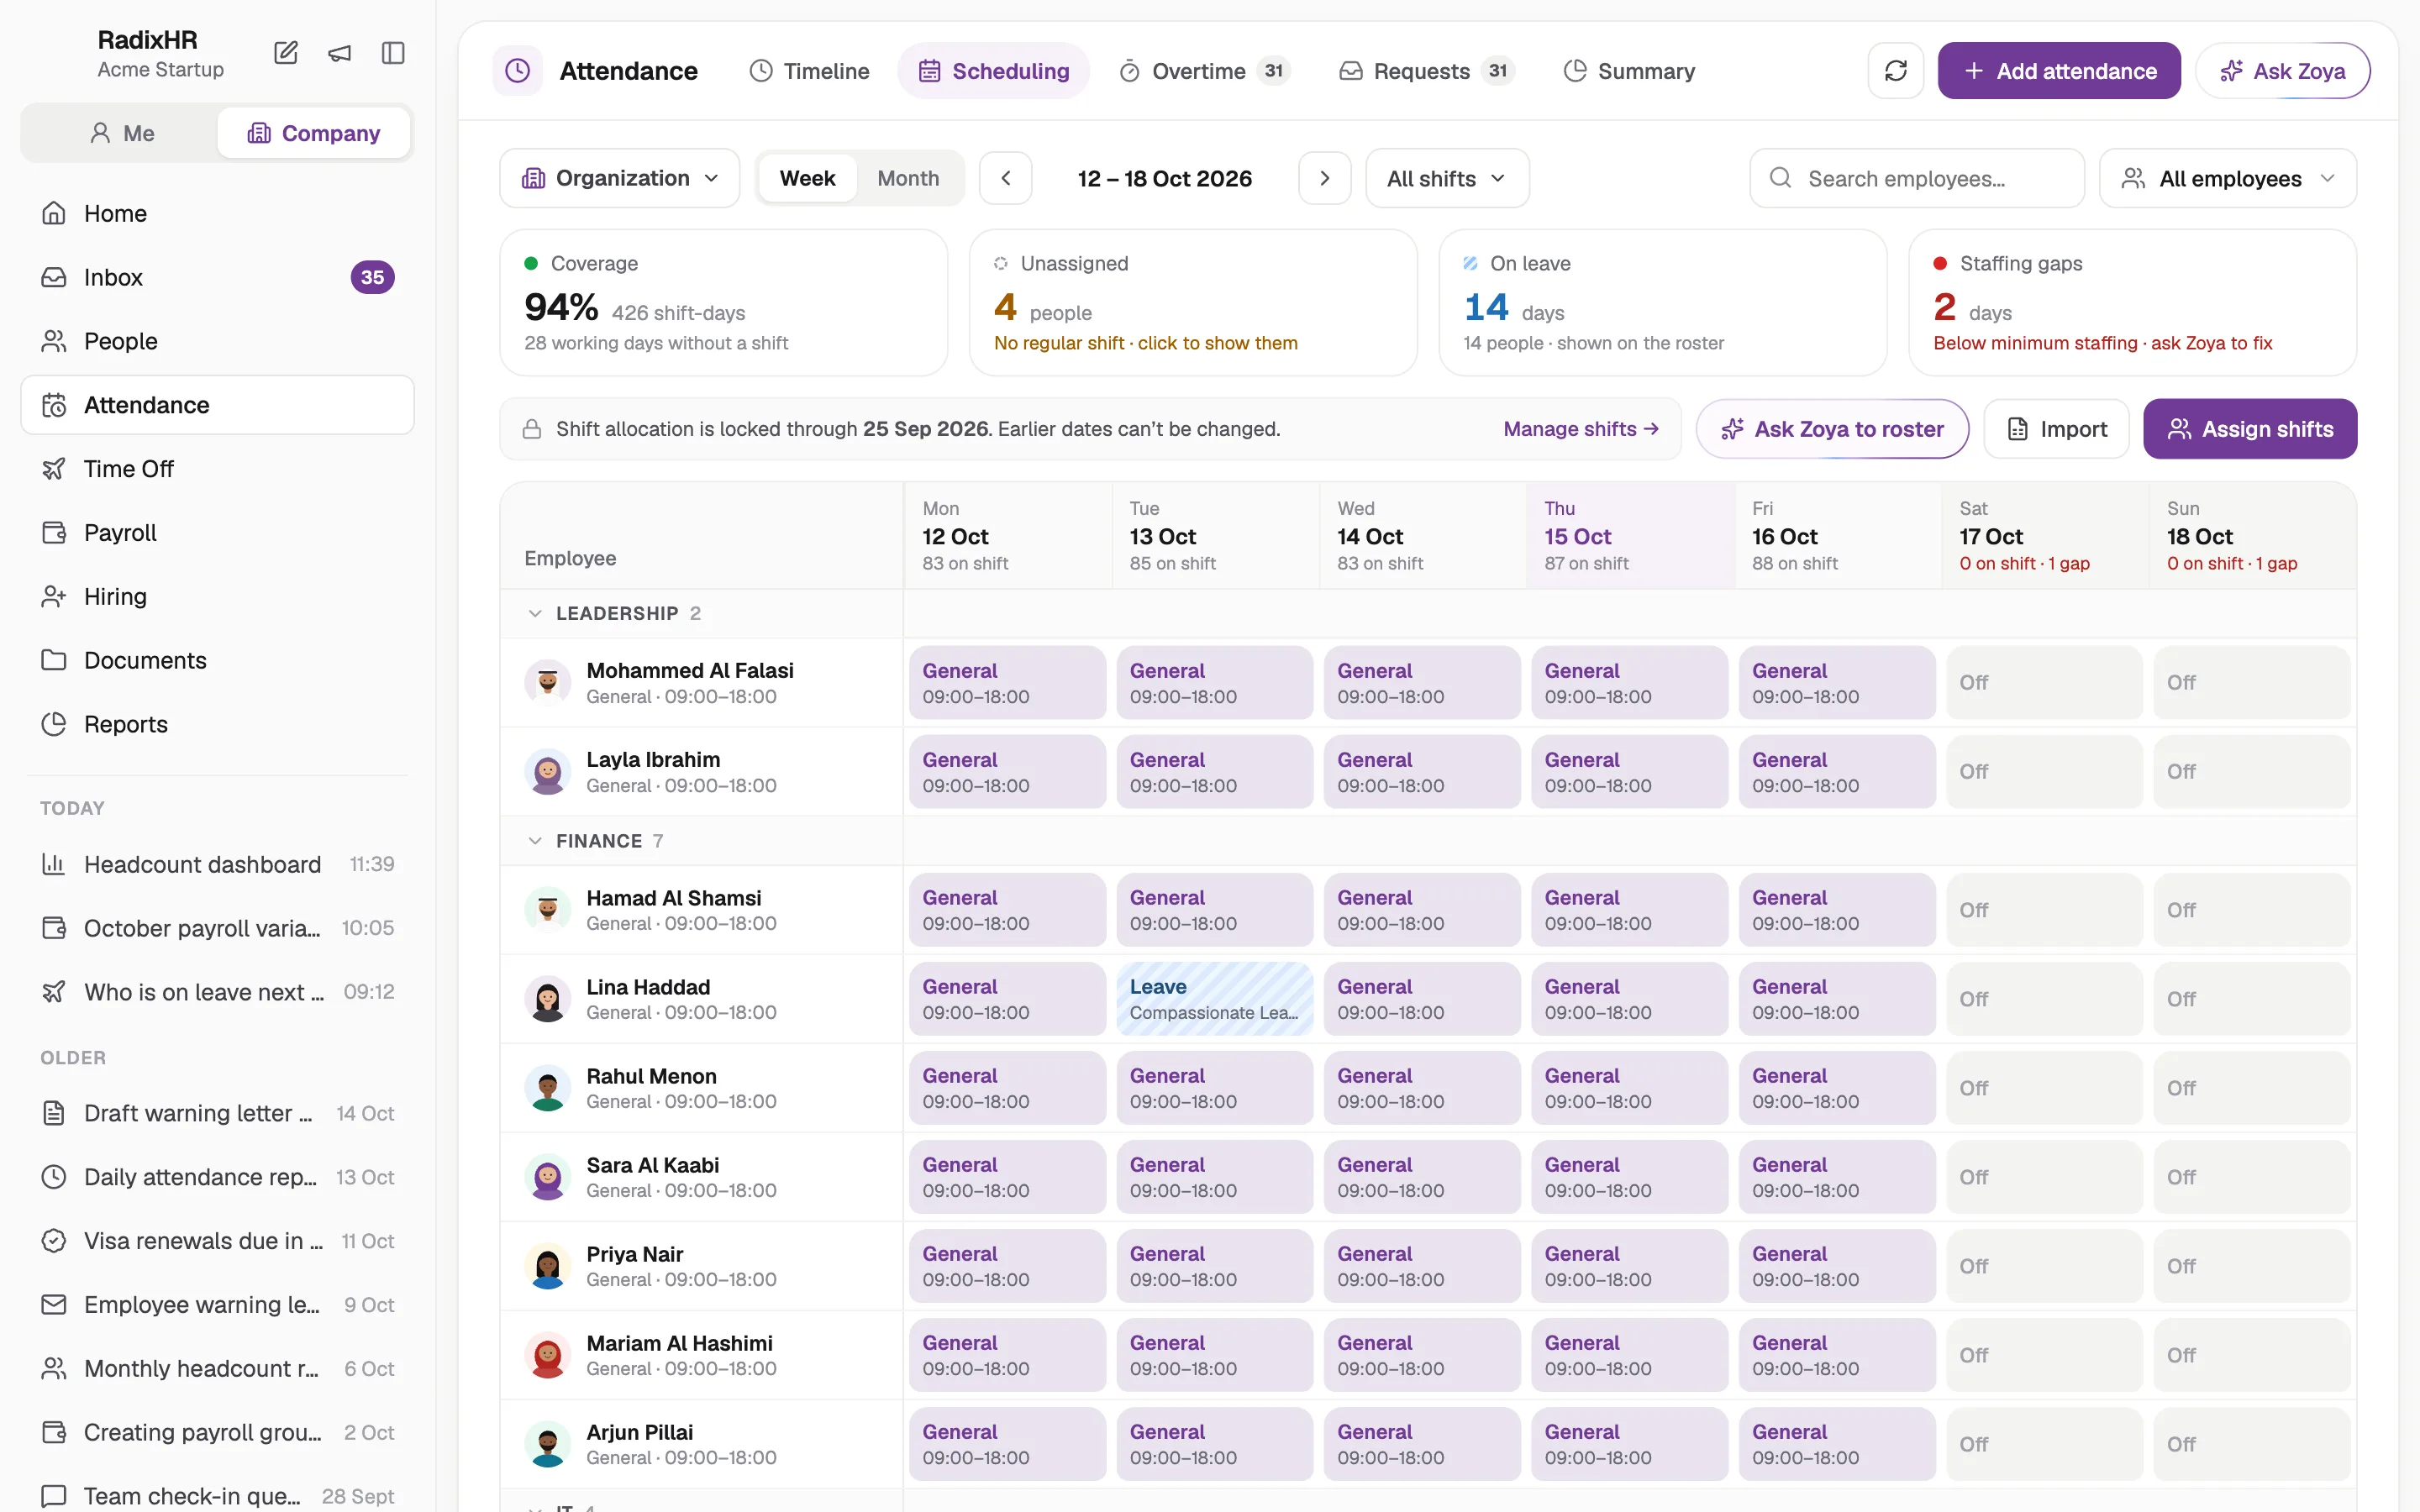Click the compose new note icon

click(x=286, y=53)
